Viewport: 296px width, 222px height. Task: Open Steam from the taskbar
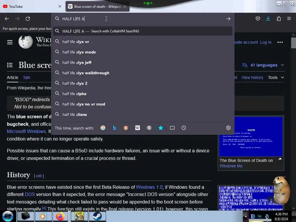point(97,216)
